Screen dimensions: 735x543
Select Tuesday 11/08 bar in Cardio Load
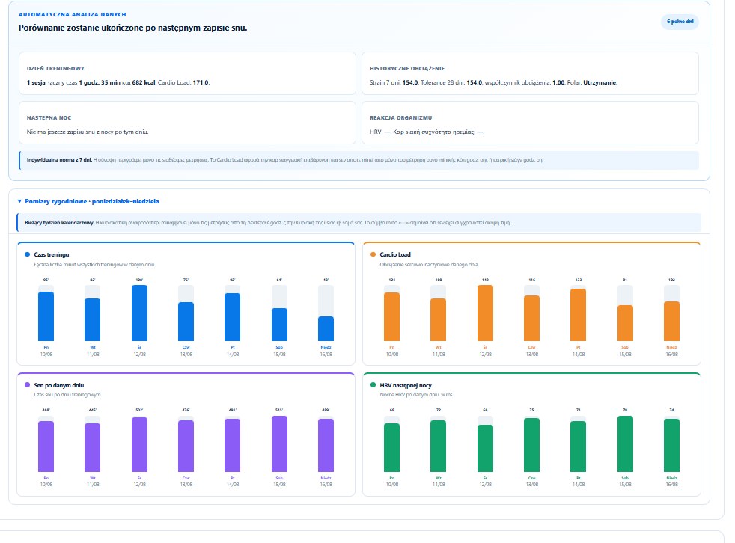439,319
